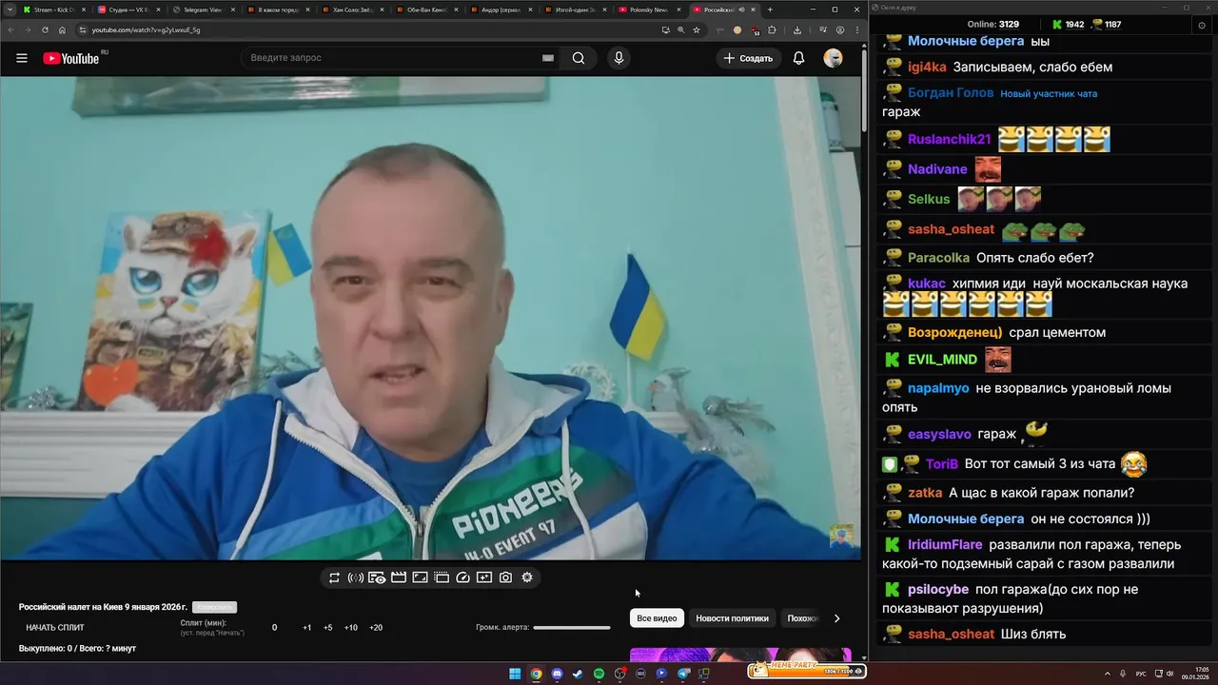This screenshot has width=1218, height=685.
Task: Open a new browser tab
Action: (x=770, y=10)
